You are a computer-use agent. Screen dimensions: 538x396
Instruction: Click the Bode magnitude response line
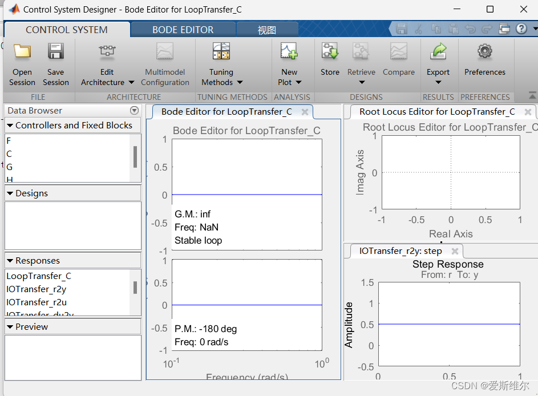click(246, 195)
